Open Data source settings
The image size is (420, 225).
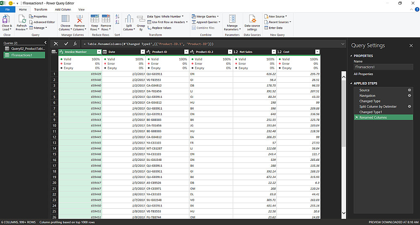pos(252,23)
